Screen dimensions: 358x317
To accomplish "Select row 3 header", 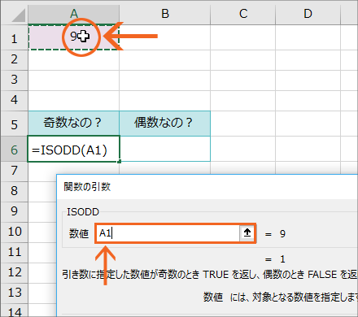I will [14, 80].
